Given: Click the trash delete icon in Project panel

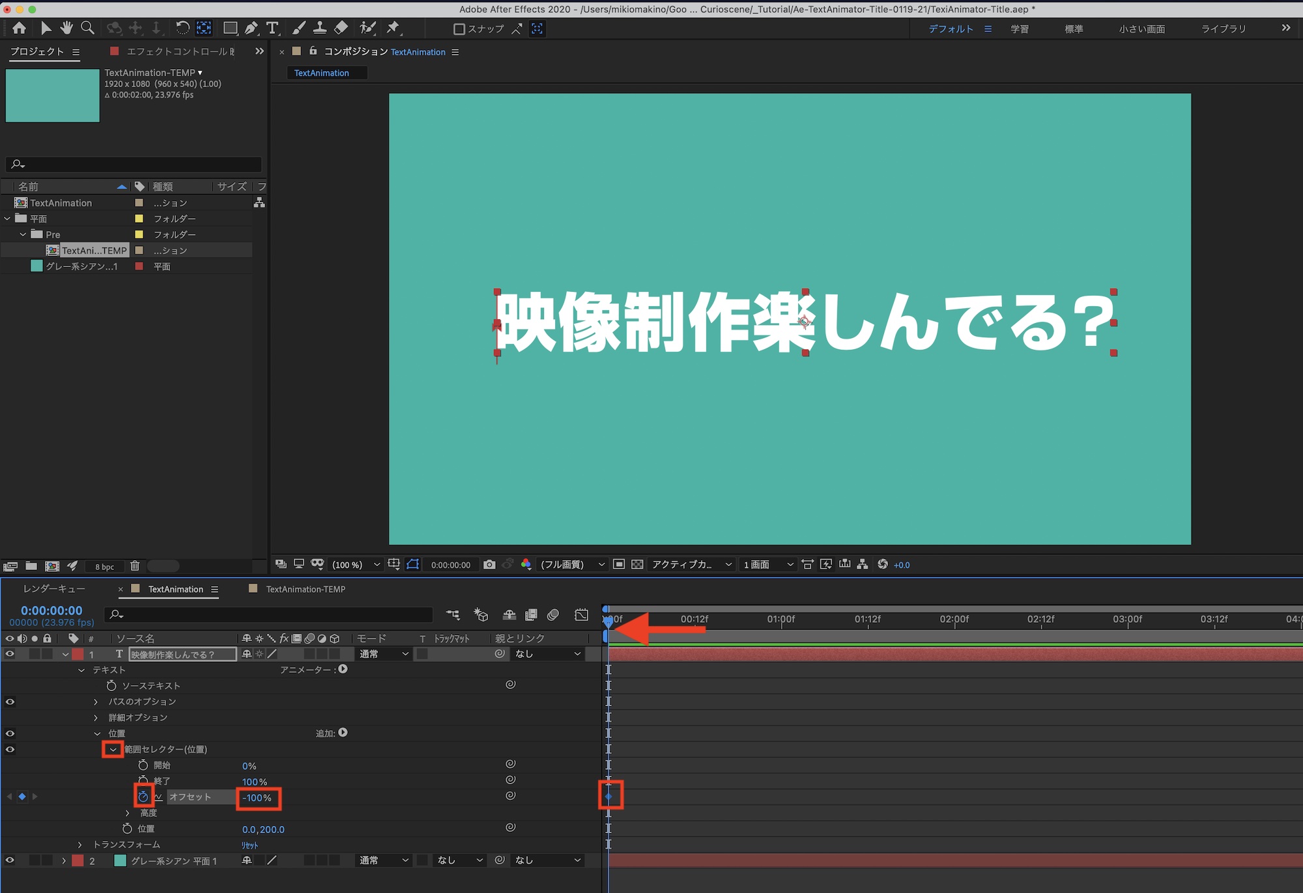Looking at the screenshot, I should (x=135, y=566).
